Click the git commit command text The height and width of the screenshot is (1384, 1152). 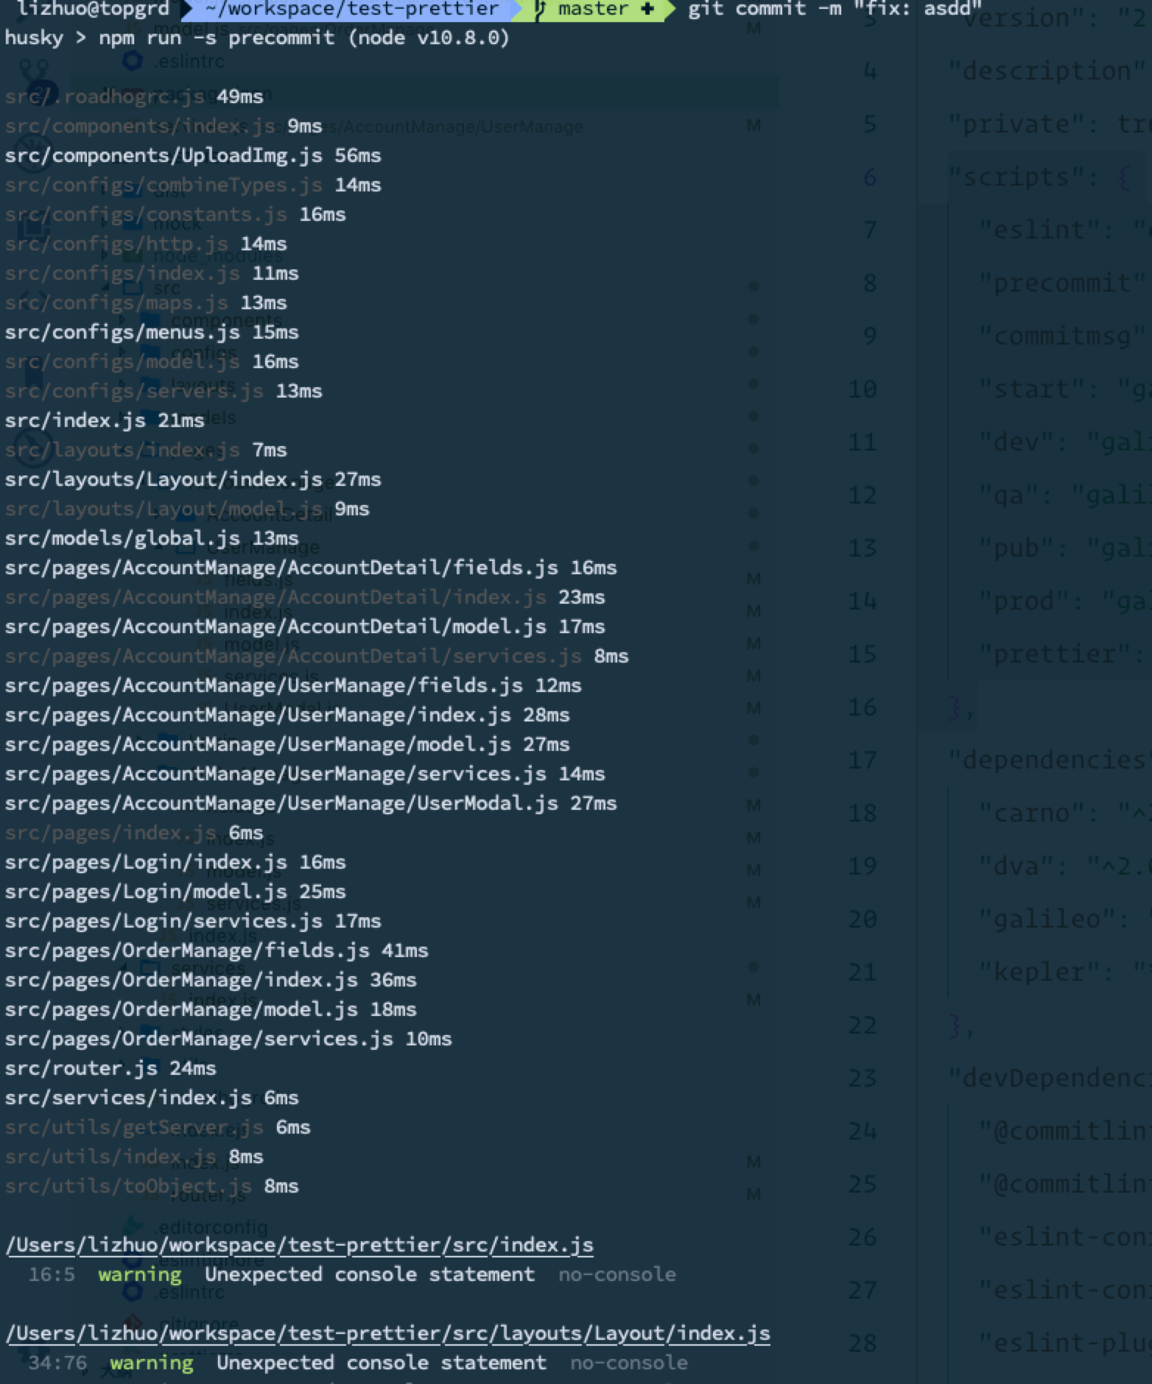(835, 9)
